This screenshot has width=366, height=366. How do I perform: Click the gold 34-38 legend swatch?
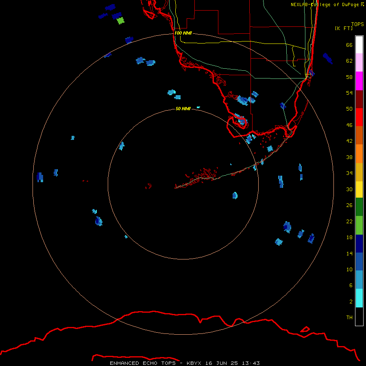tap(359, 172)
